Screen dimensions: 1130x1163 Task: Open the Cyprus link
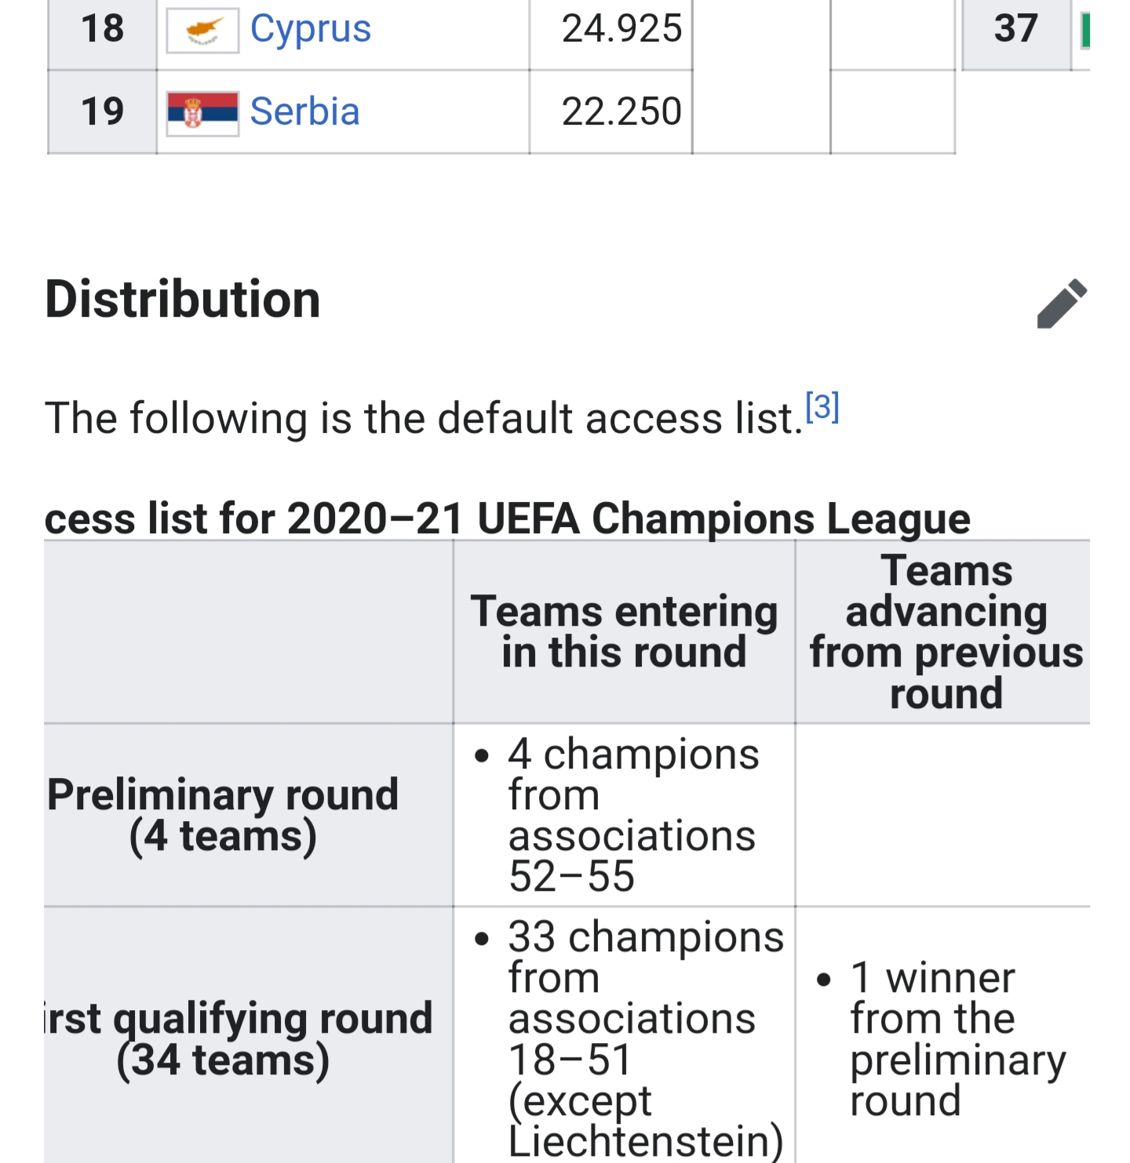coord(310,30)
